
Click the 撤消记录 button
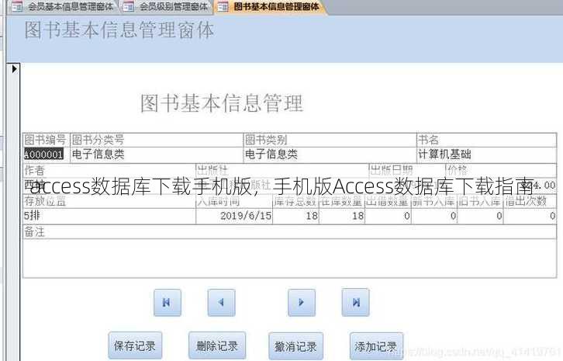(295, 346)
